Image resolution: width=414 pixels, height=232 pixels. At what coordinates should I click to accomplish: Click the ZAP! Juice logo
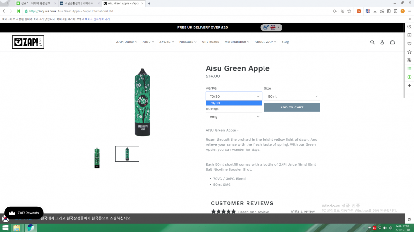(28, 42)
